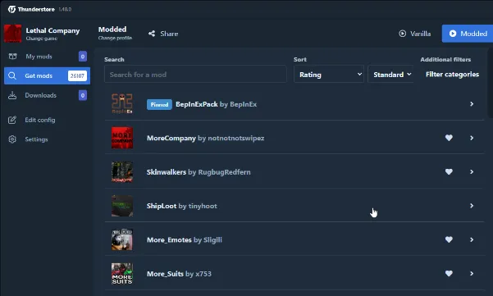493x296 pixels.
Task: Click the Lethal Company game thumbnail
Action: coord(12,33)
